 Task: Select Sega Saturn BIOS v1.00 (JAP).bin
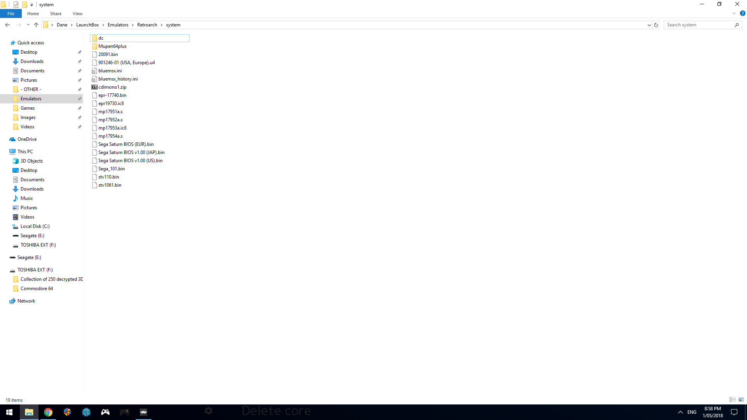click(131, 152)
